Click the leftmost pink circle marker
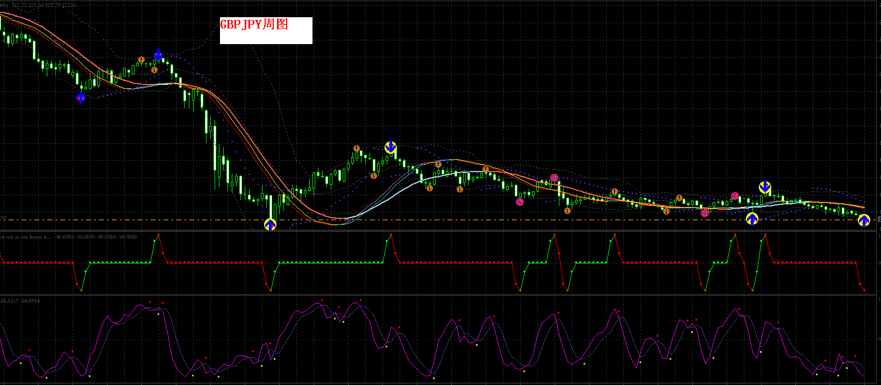Screen dimensions: 881x385 pos(520,202)
